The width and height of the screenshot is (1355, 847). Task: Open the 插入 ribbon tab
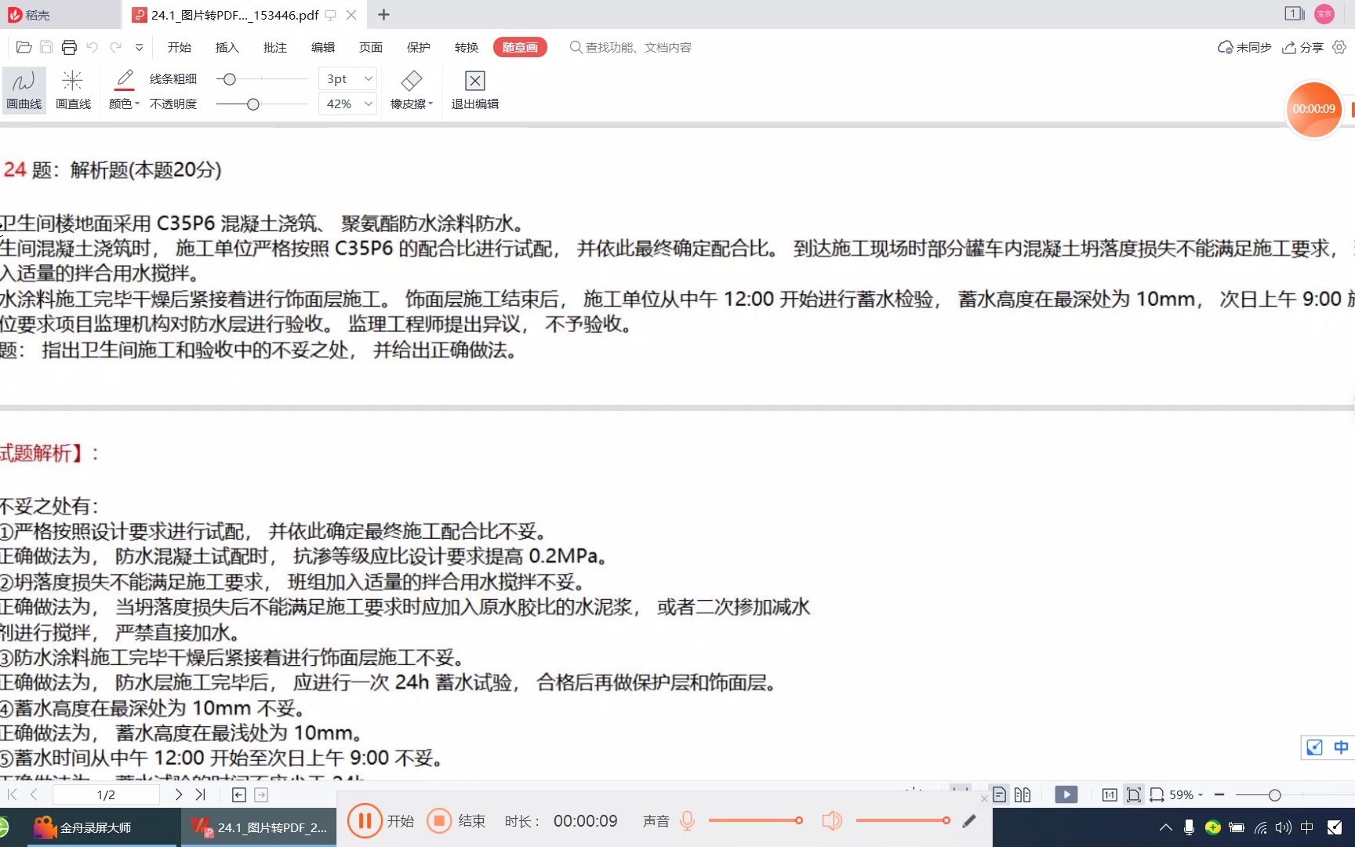(227, 47)
